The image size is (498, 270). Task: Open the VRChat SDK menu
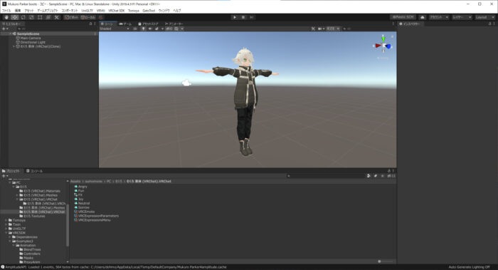tap(116, 11)
